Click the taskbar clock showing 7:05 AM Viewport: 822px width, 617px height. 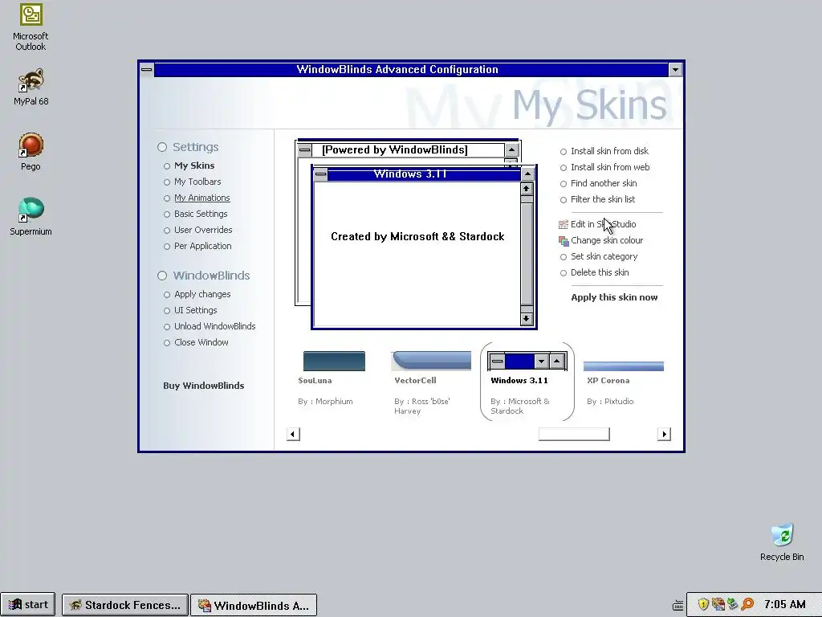pos(784,604)
